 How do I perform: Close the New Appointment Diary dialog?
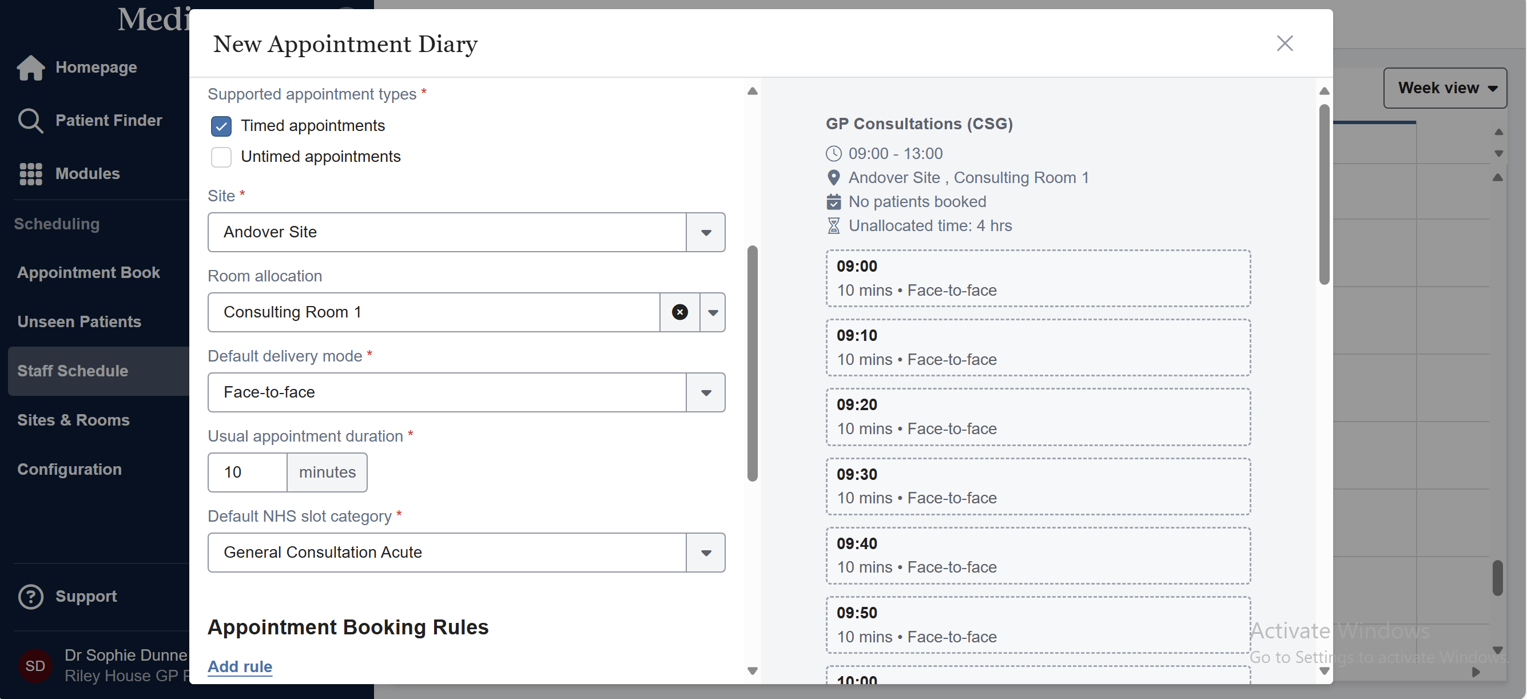pyautogui.click(x=1284, y=43)
